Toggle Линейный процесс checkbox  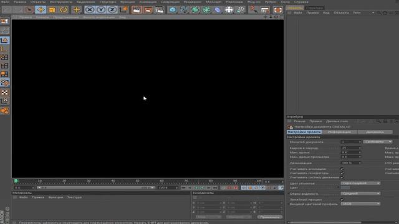pyautogui.click(x=342, y=200)
